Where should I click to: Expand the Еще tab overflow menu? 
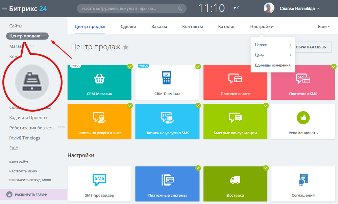click(323, 26)
